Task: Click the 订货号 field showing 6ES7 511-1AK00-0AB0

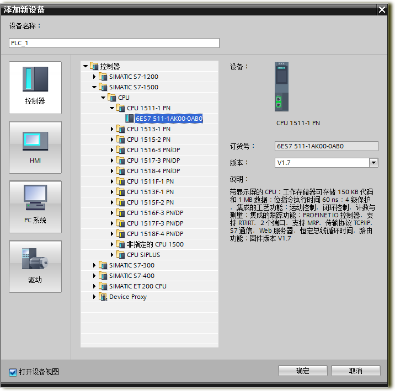Action: pos(326,146)
